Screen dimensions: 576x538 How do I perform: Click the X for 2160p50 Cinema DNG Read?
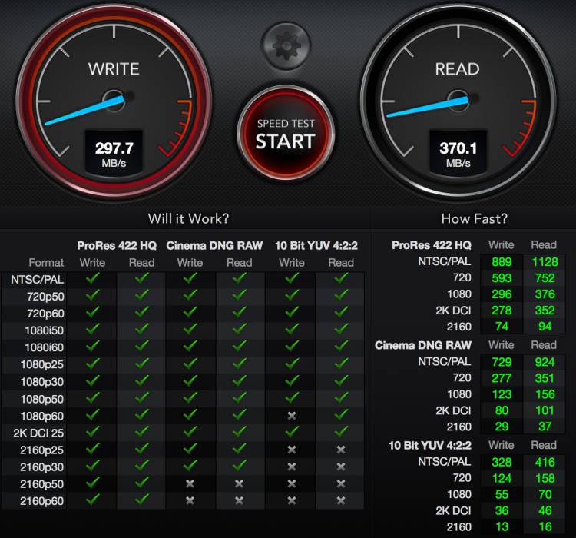(x=239, y=483)
